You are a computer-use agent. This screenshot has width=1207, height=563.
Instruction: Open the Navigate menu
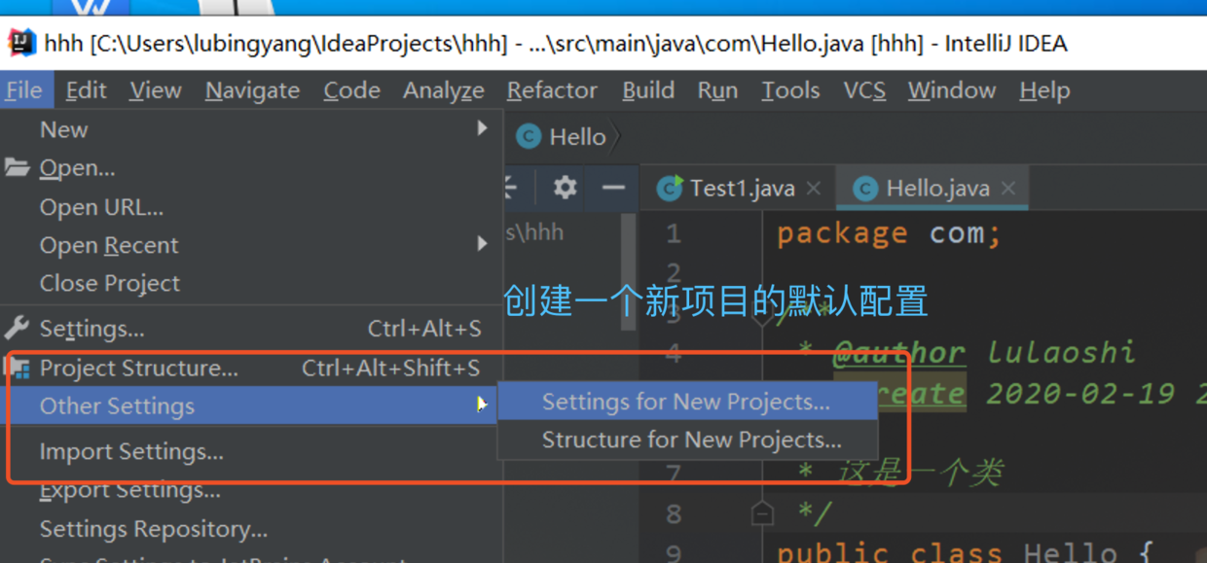point(252,90)
